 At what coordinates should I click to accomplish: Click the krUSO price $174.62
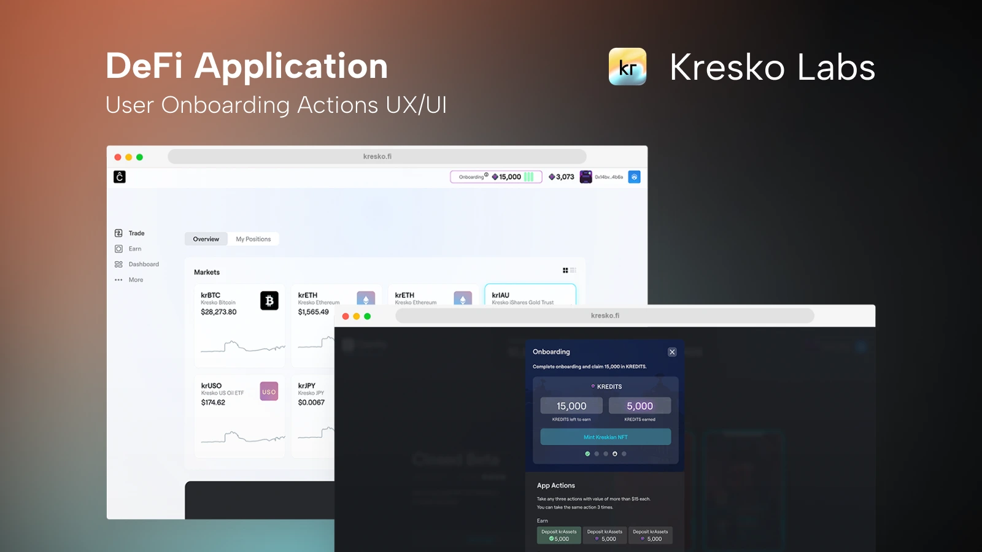click(213, 402)
